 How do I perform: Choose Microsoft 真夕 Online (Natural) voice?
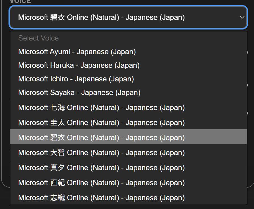[x=129, y=168]
